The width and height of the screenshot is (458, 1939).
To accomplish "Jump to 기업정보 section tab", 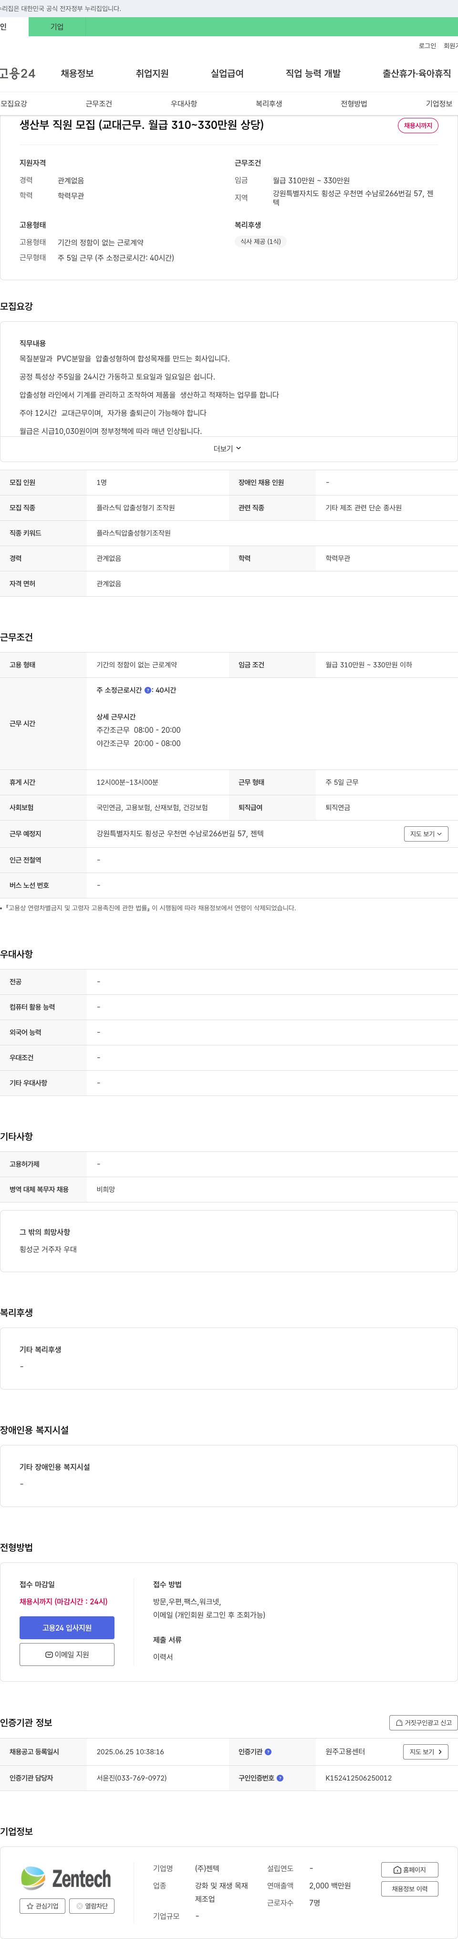I will pos(439,104).
